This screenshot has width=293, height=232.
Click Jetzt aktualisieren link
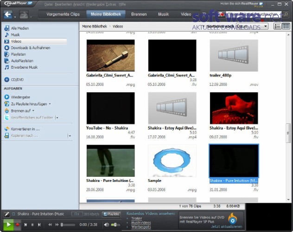pyautogui.click(x=227, y=226)
